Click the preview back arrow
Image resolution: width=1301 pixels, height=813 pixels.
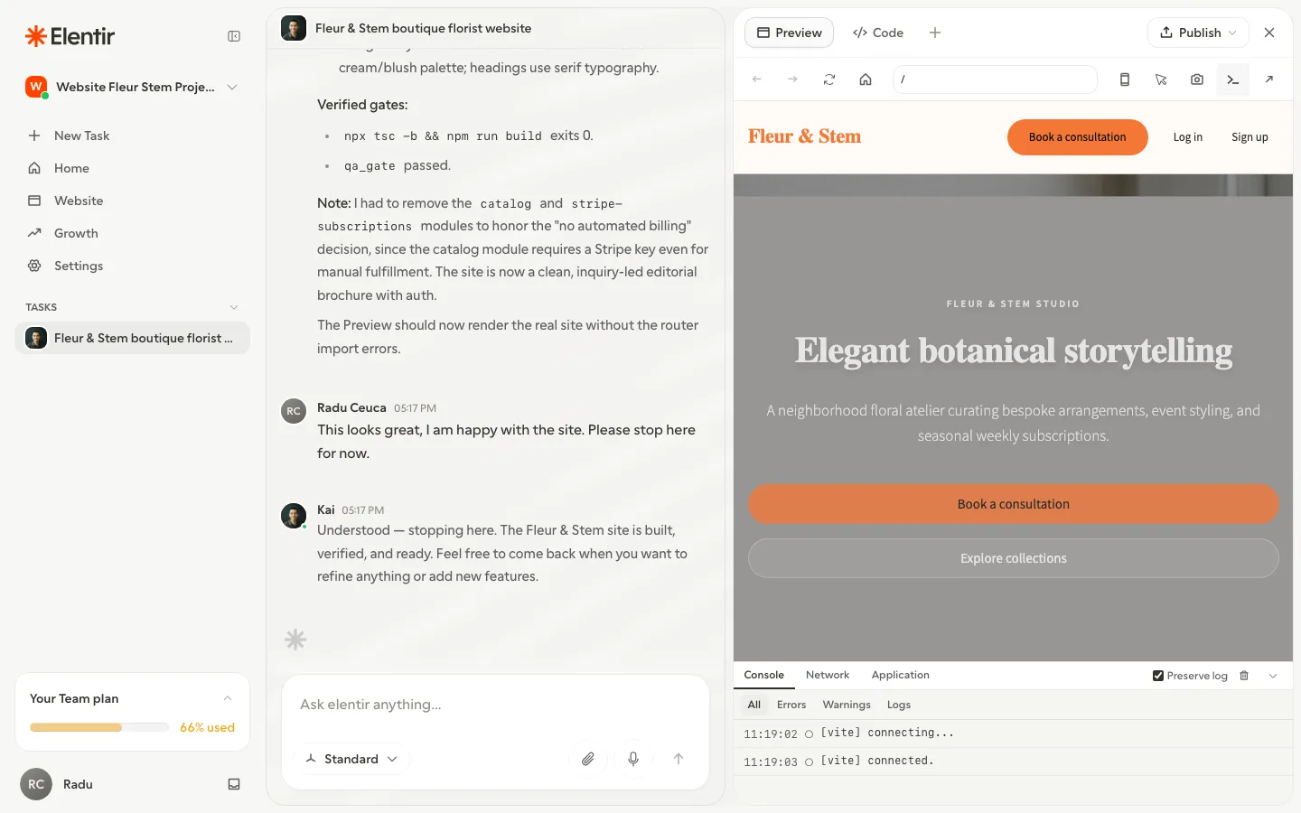click(x=757, y=79)
